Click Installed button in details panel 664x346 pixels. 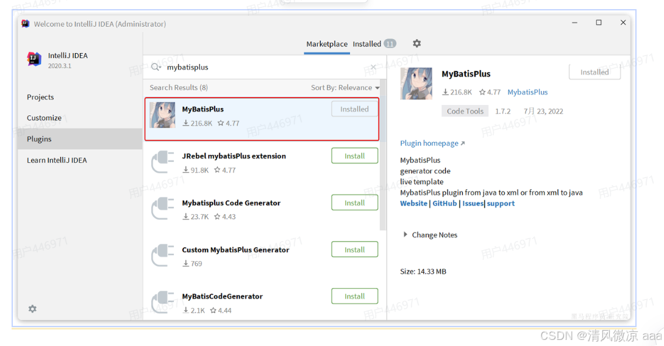[x=594, y=72]
